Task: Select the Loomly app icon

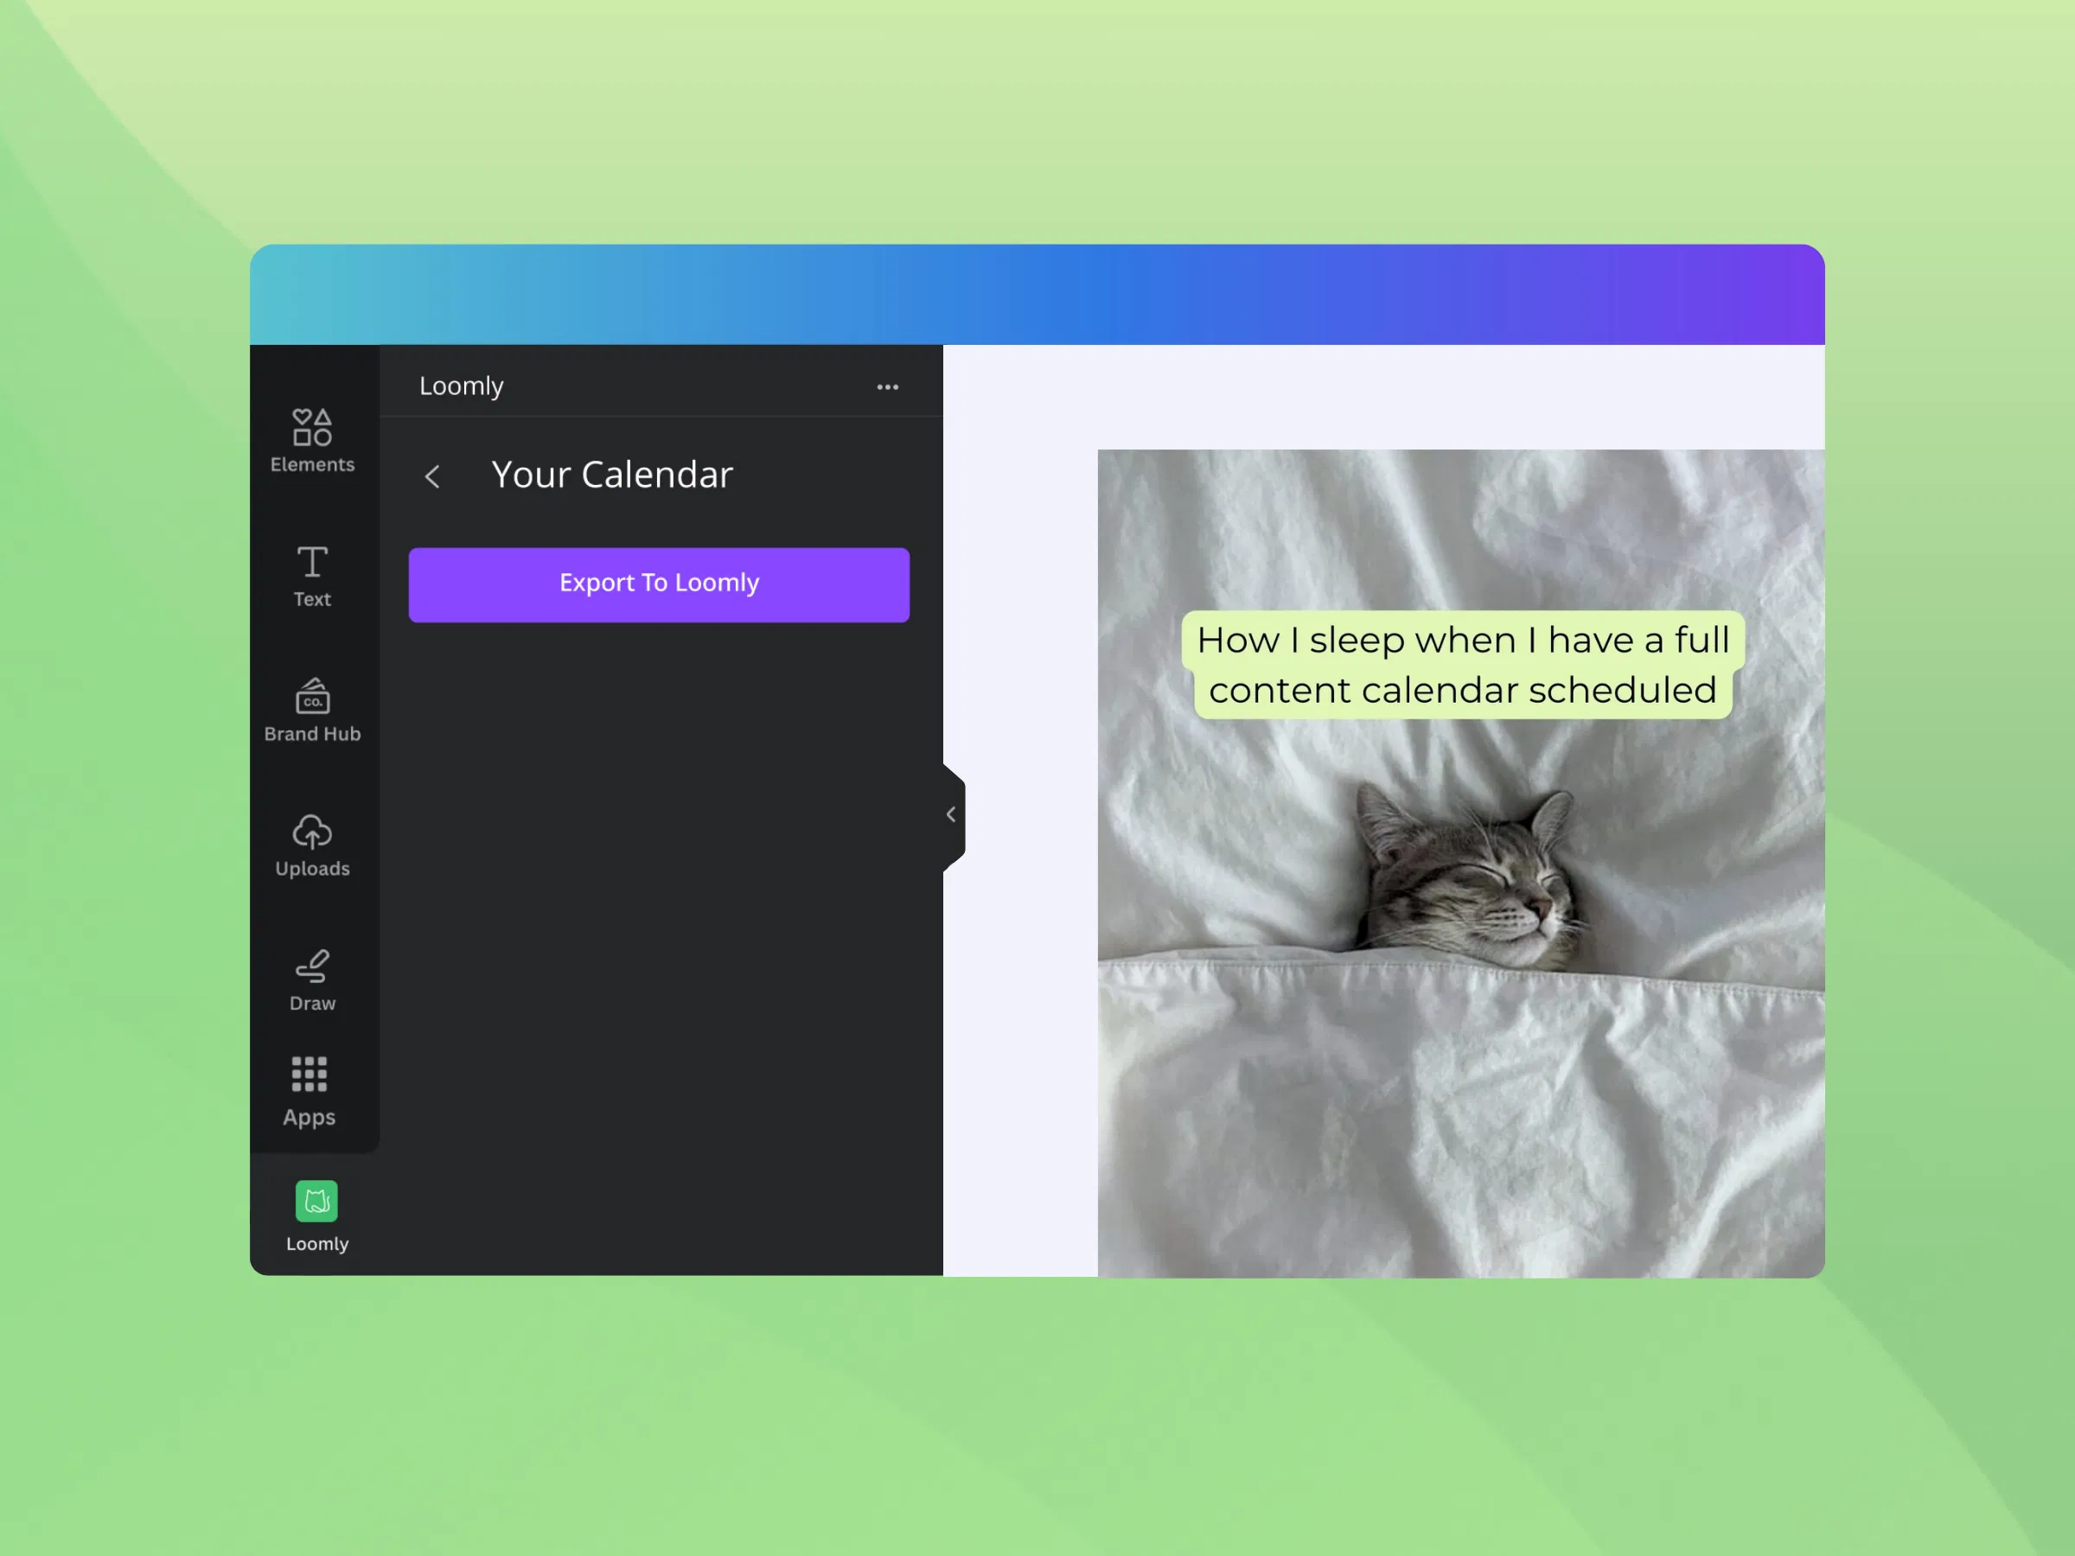Action: [x=317, y=1215]
